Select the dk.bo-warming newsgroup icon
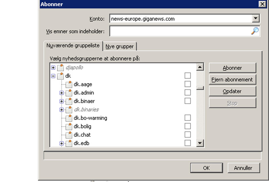 click(x=69, y=118)
